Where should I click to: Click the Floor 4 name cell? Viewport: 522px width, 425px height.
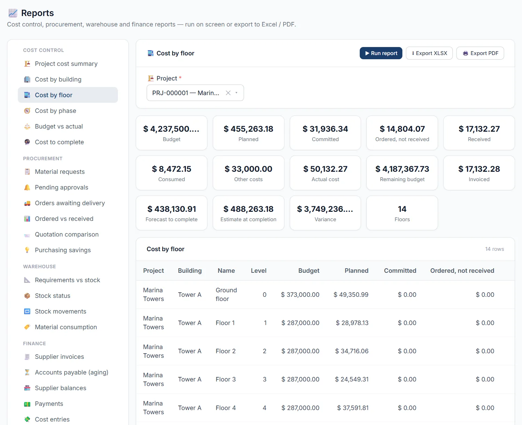click(226, 408)
